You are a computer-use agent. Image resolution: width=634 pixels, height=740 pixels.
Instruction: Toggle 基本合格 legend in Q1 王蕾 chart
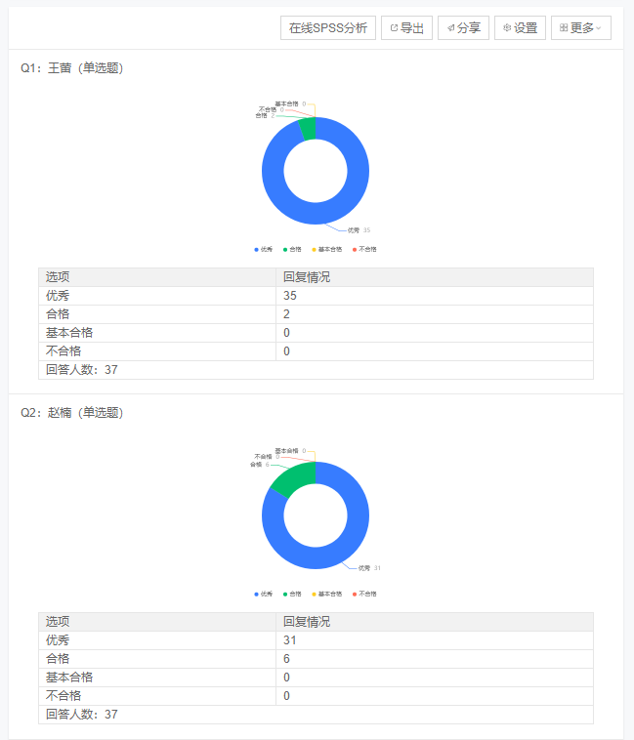coord(327,249)
